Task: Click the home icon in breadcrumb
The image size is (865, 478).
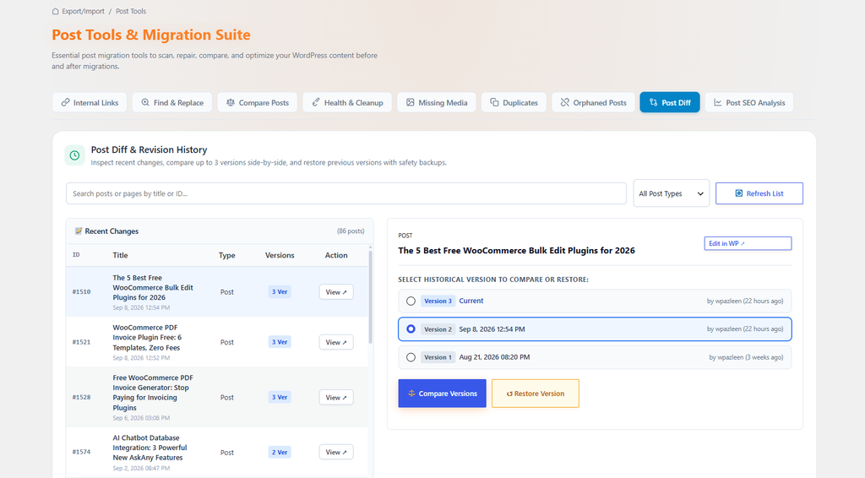Action: (x=55, y=11)
